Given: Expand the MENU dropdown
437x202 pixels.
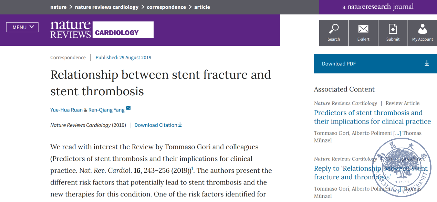Looking at the screenshot, I should coord(22,27).
